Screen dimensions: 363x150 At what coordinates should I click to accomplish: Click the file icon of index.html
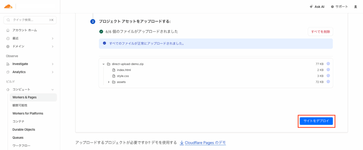[114, 70]
